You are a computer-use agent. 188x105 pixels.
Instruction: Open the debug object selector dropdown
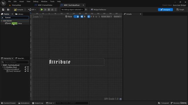[72, 10]
